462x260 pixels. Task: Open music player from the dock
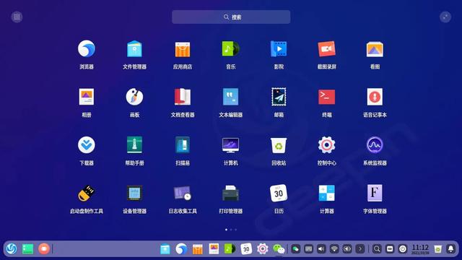[x=230, y=248]
